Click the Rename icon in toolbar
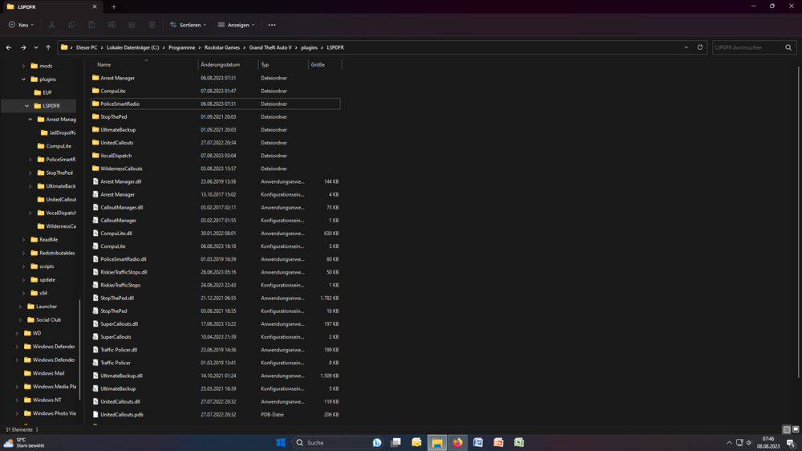The height and width of the screenshot is (451, 802). 111,25
